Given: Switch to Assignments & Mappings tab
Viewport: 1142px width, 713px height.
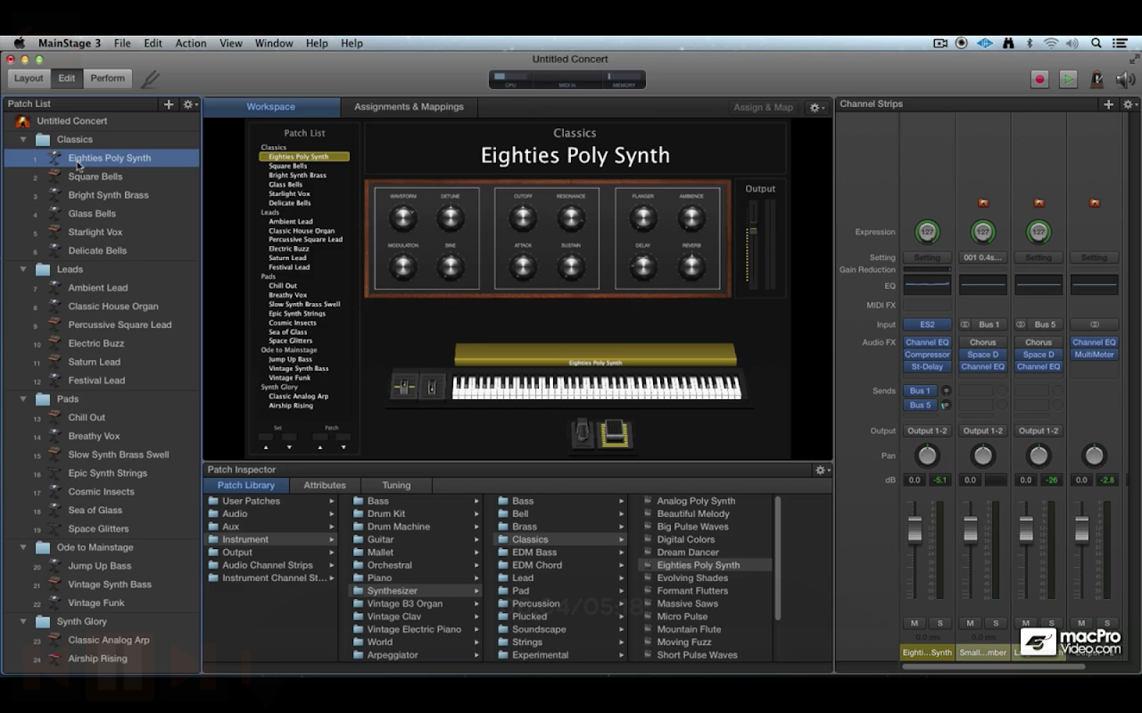Looking at the screenshot, I should (x=409, y=107).
